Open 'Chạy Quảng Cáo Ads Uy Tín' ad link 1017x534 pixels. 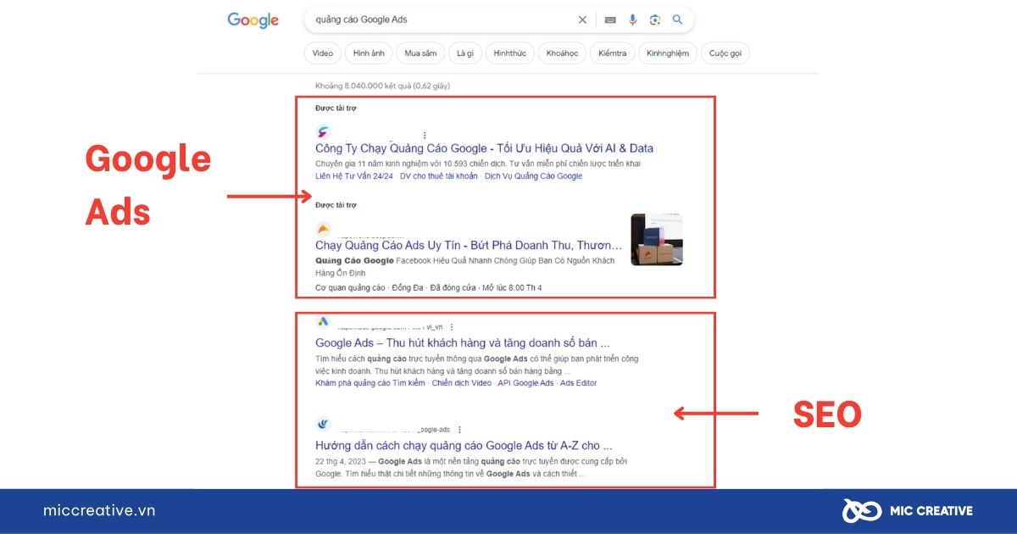469,245
